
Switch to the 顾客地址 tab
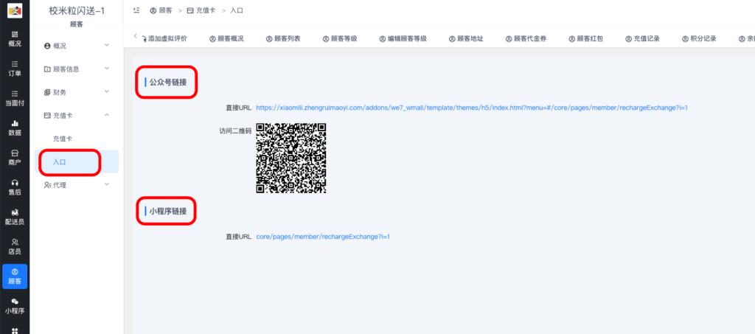click(x=466, y=39)
